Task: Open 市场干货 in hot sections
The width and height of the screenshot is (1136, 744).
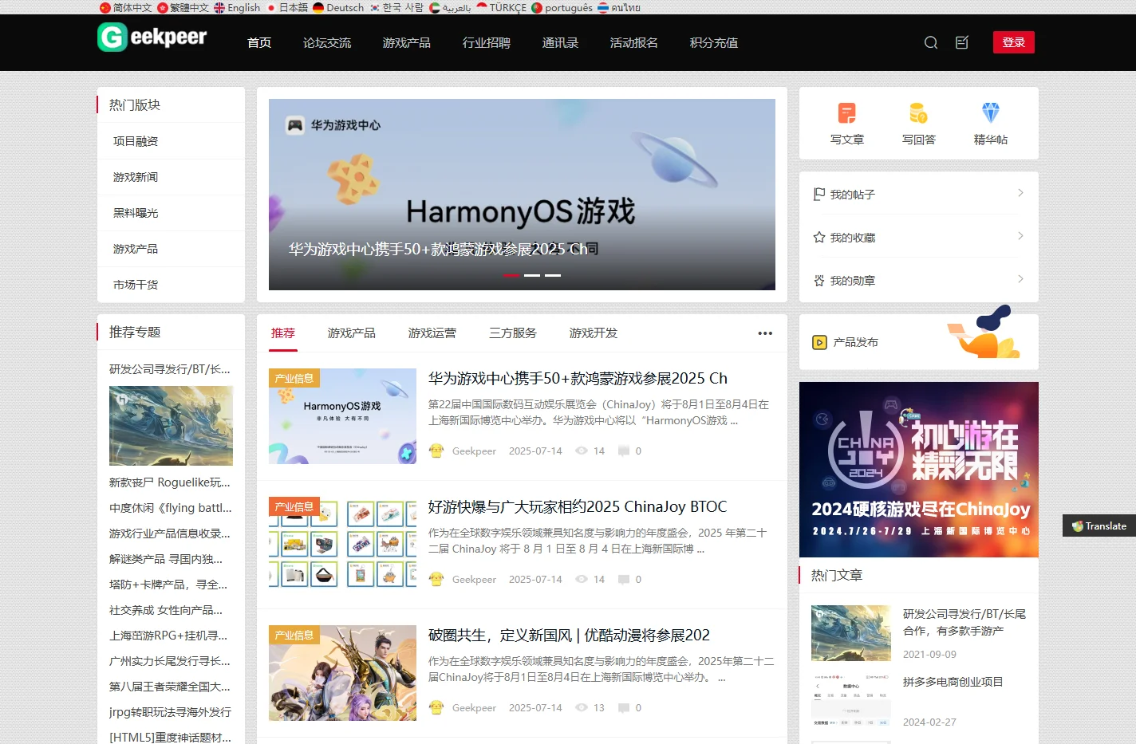Action: pyautogui.click(x=136, y=285)
